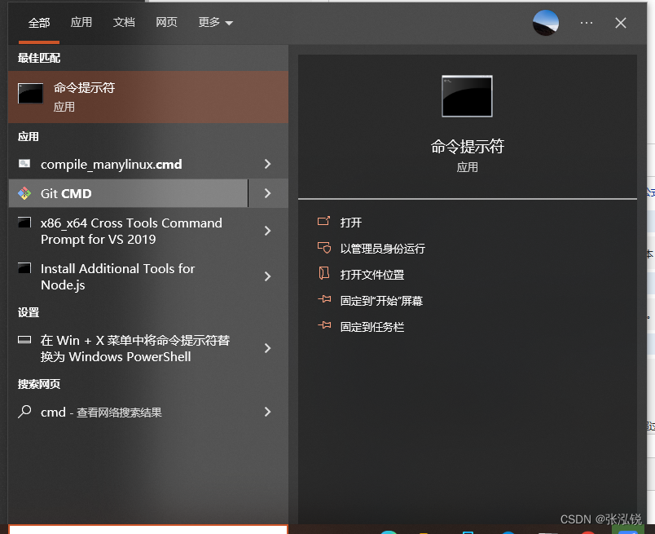Close the search panel
The width and height of the screenshot is (655, 534).
click(x=621, y=23)
